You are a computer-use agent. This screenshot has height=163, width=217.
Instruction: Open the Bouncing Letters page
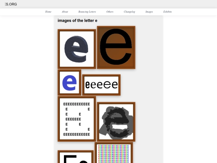tap(87, 12)
